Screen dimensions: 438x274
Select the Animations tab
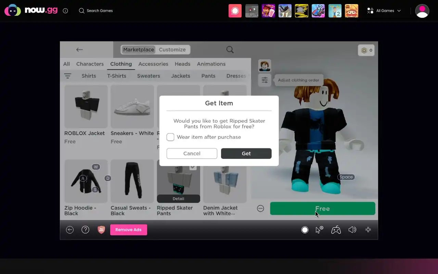coord(211,64)
